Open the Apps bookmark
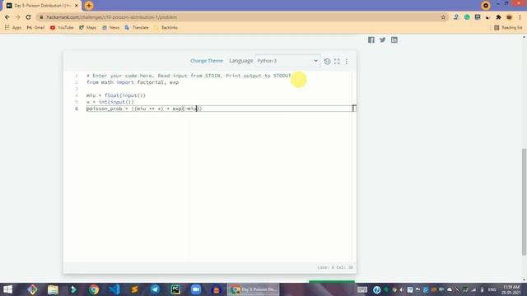The image size is (527, 296). tap(13, 27)
